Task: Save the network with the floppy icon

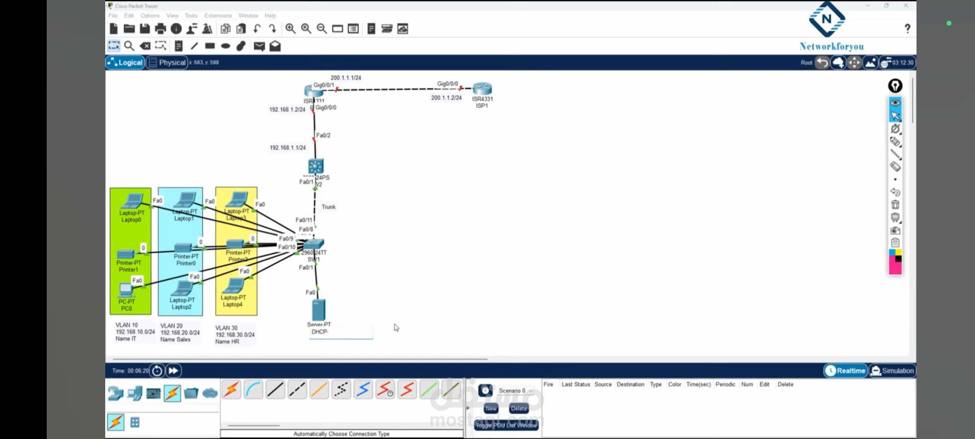Action: [x=145, y=29]
